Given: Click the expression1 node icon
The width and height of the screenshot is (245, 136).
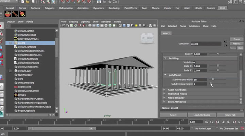Looking at the screenshot, I should pos(16,87).
